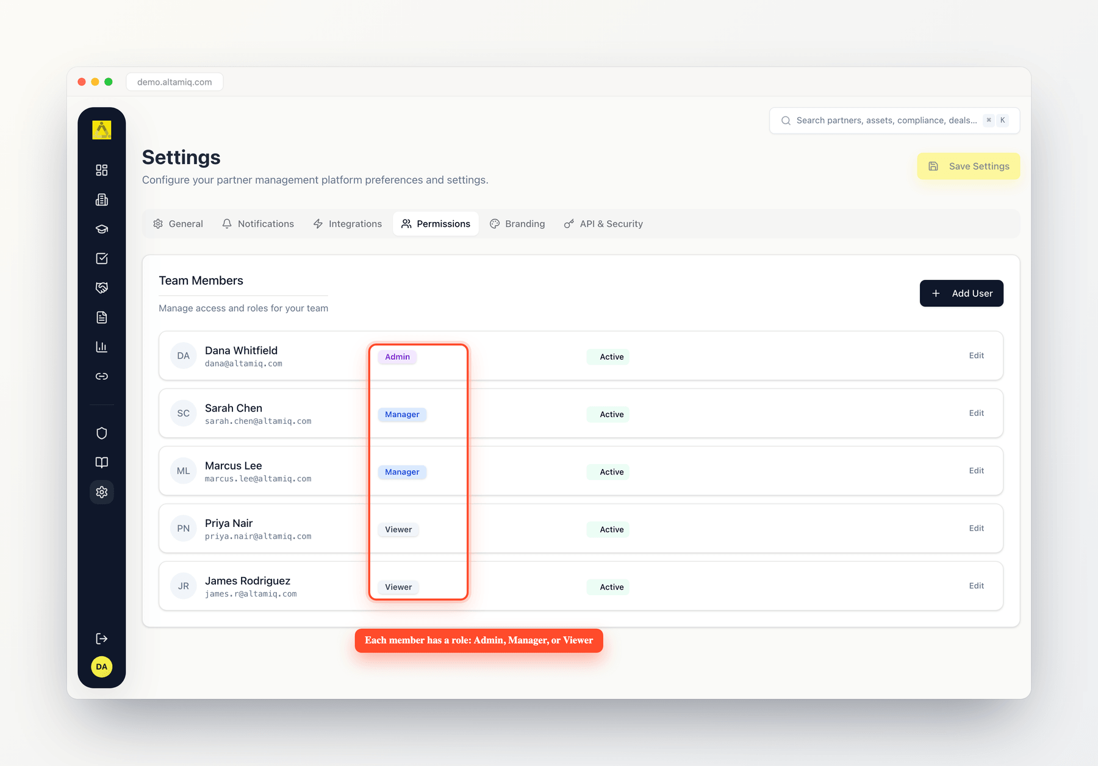Viewport: 1098px width, 766px height.
Task: Click the Team Members heading
Action: click(x=201, y=281)
